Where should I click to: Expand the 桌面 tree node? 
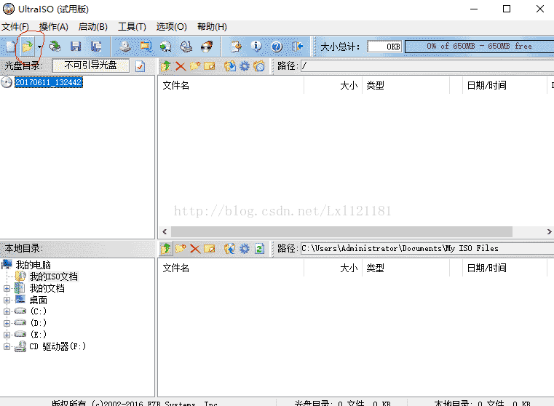[x=7, y=300]
